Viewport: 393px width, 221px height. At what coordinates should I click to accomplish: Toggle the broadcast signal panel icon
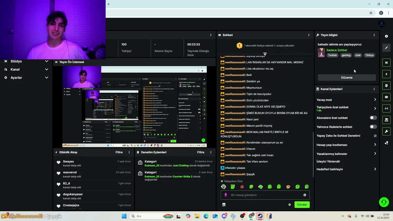386,108
